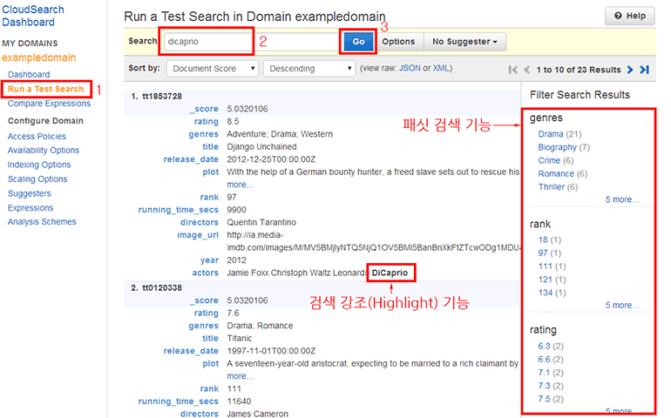Go to the next results page
The height and width of the screenshot is (418, 671).
(x=630, y=69)
